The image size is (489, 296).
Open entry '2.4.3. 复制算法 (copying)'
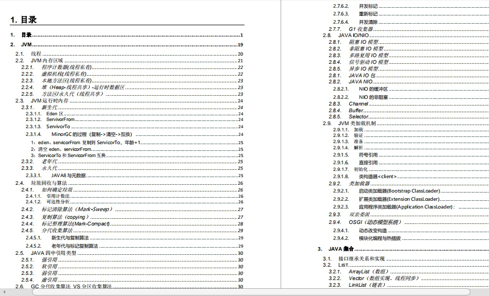click(132, 217)
